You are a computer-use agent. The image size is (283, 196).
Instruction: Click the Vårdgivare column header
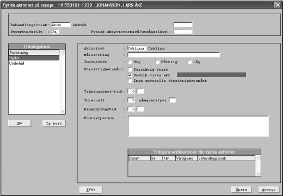(187, 158)
